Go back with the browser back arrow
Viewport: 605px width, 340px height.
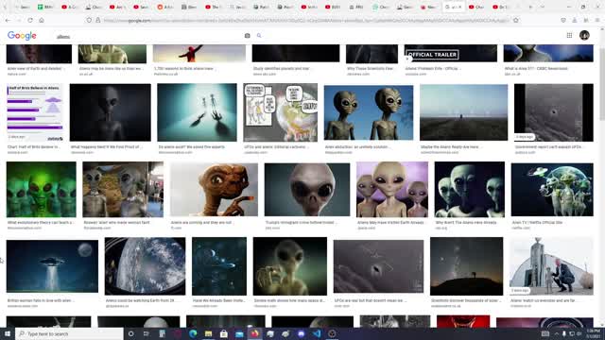(9, 20)
